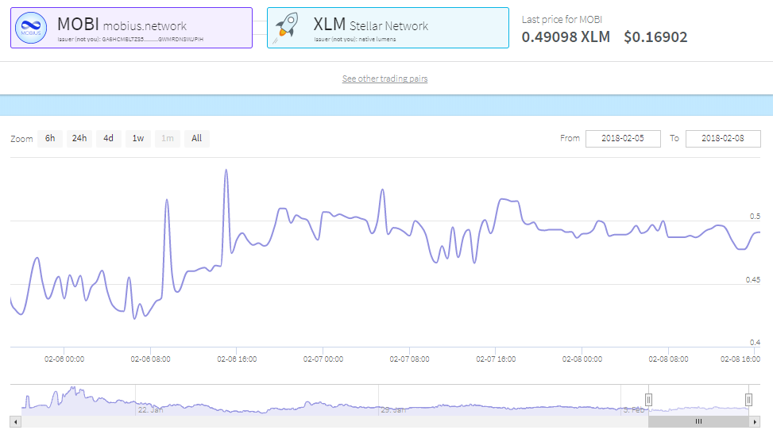Click the 02-08 08:00 axis label
The width and height of the screenshot is (773, 430).
click(x=668, y=359)
